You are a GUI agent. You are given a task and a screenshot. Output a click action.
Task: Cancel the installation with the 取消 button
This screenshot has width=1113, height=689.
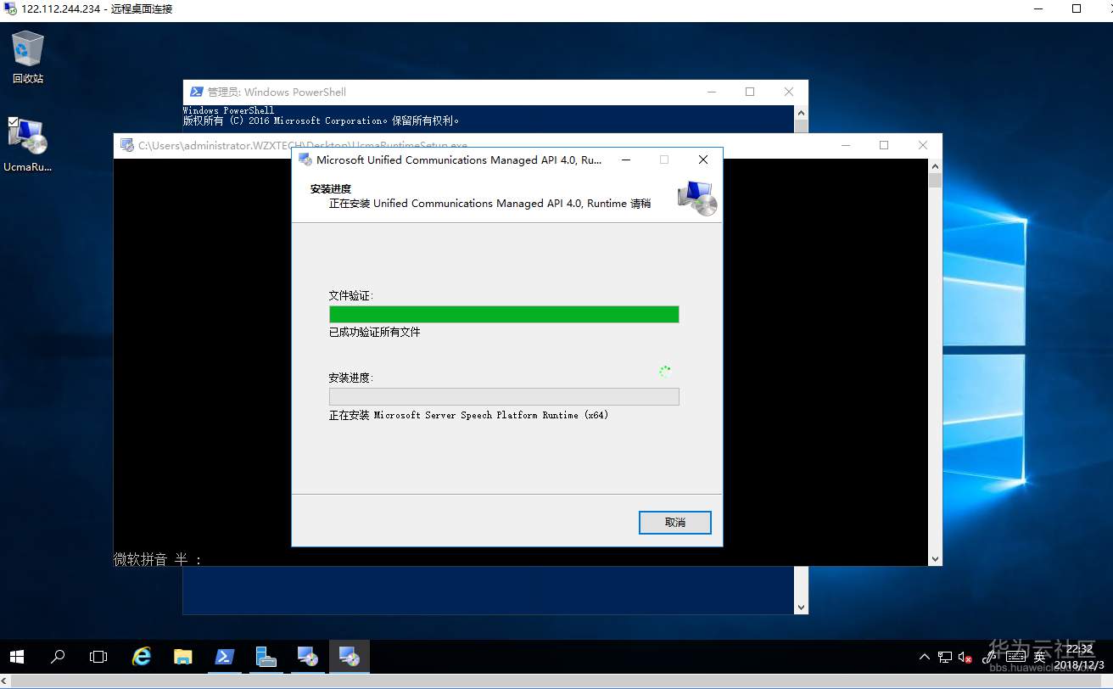coord(675,523)
